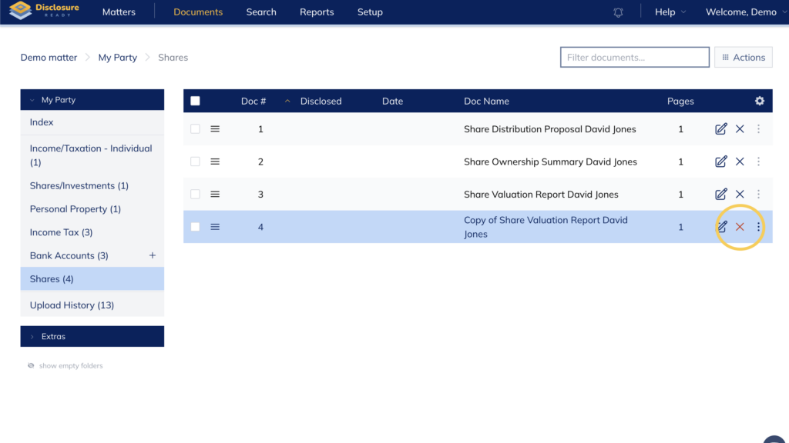789x443 pixels.
Task: Open the Reports menu
Action: (317, 12)
